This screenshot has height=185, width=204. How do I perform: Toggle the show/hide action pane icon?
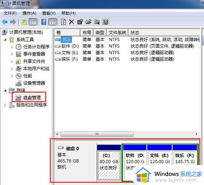(53, 22)
